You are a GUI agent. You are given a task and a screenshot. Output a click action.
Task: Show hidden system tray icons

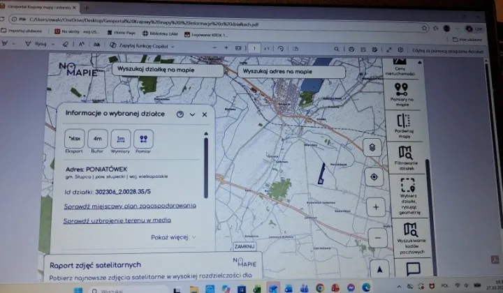point(399,286)
